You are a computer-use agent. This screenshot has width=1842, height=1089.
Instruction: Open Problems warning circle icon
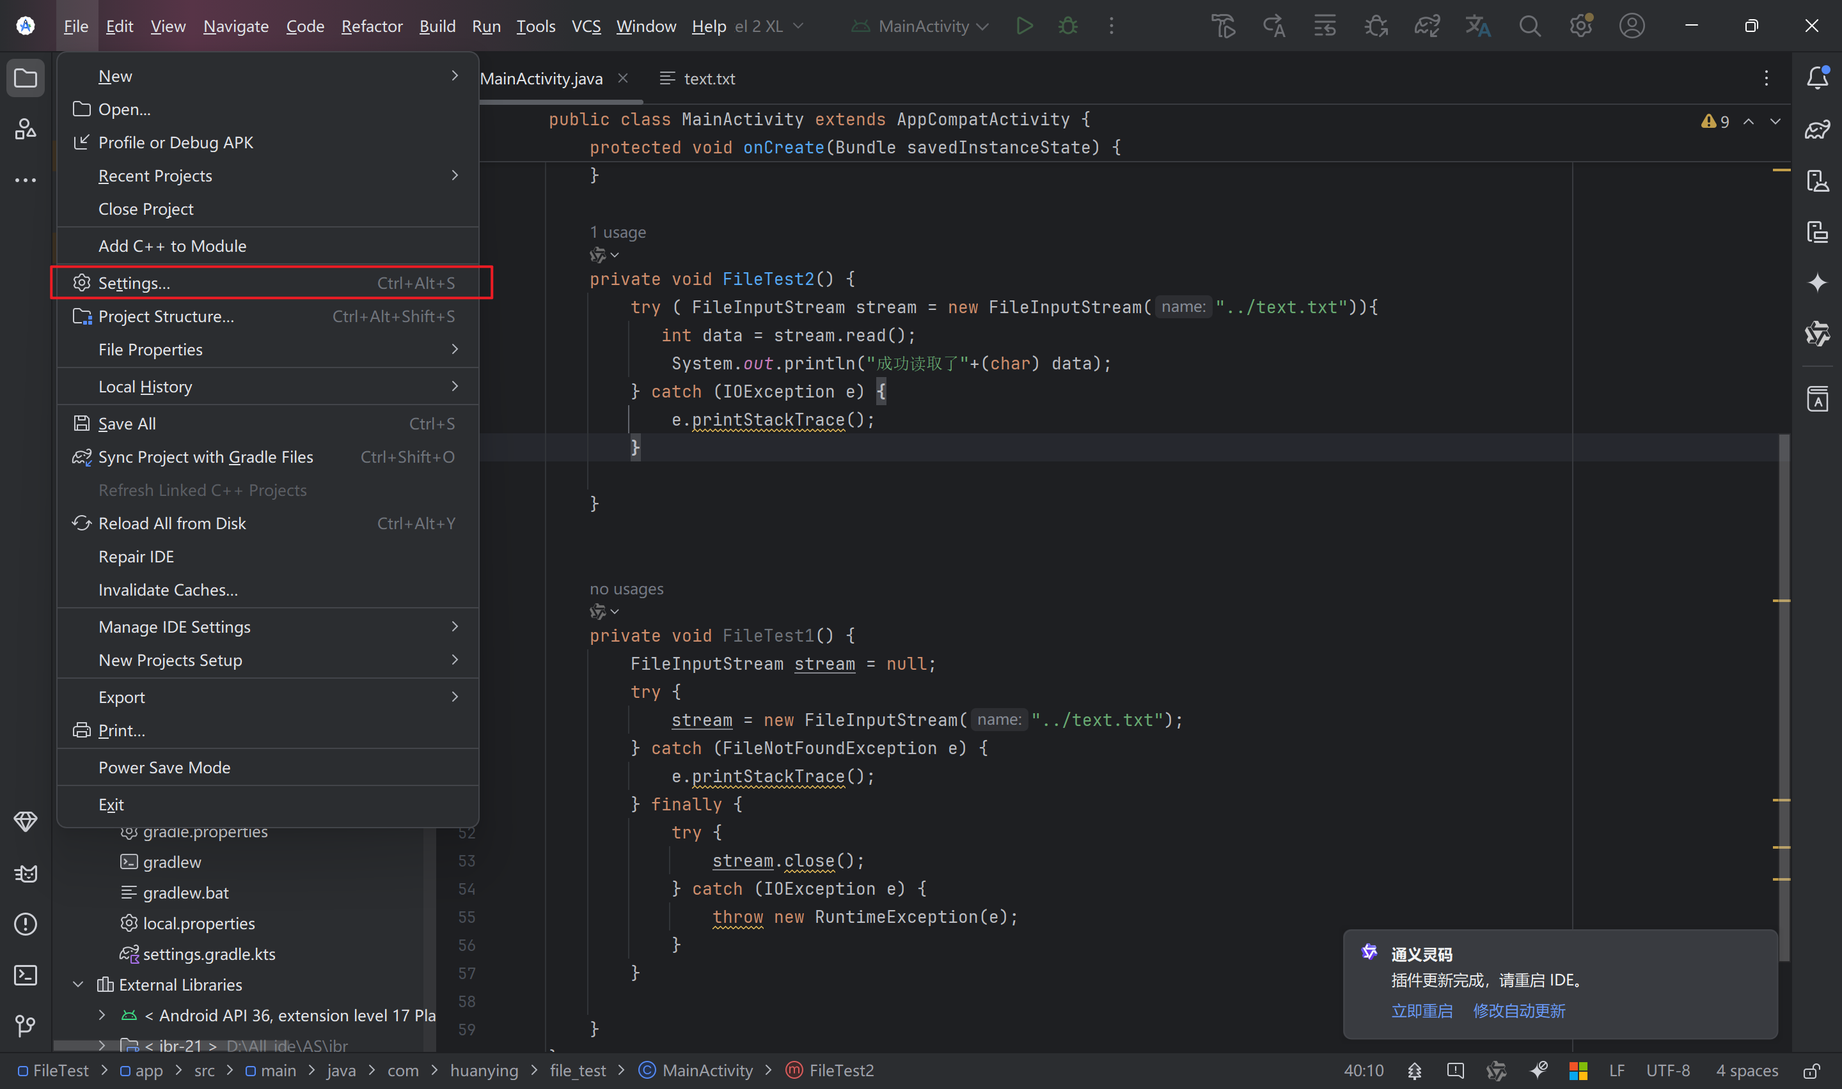[x=26, y=924]
